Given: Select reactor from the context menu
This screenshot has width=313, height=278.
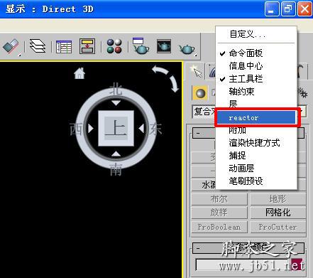Looking at the screenshot, I should coord(256,117).
